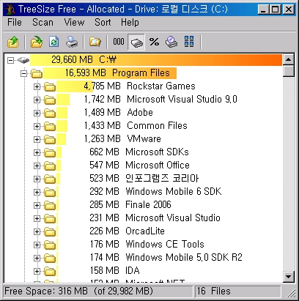Click the folder explore icon in toolbar
The image size is (299, 301).
[95, 42]
